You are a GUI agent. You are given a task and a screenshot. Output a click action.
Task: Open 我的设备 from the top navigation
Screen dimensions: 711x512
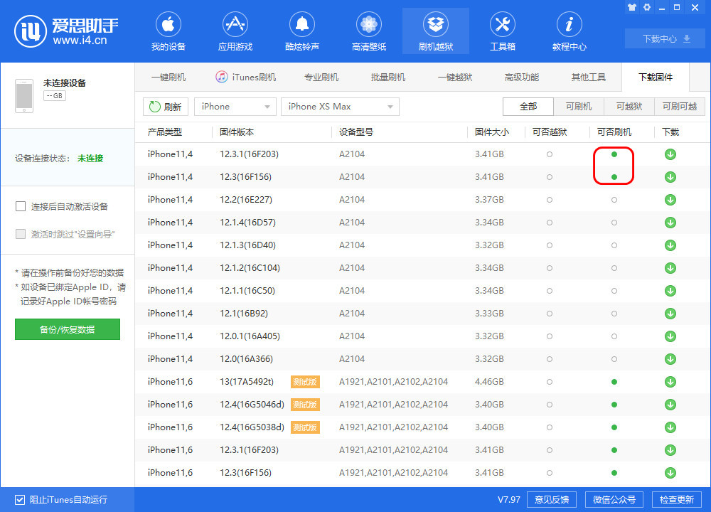[169, 33]
